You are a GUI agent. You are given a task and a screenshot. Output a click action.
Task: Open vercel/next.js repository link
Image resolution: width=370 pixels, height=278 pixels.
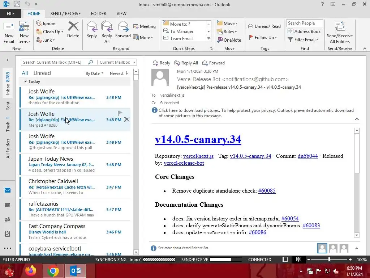pos(198,156)
